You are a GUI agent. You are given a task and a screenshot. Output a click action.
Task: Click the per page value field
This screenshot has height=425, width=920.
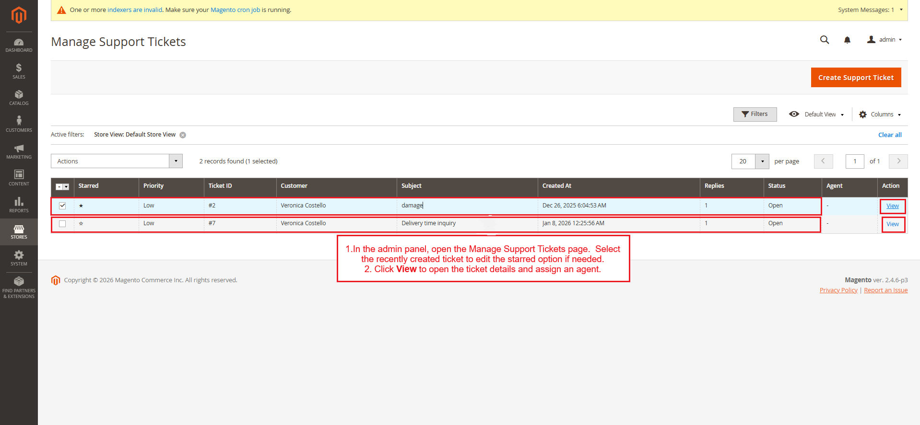click(743, 161)
